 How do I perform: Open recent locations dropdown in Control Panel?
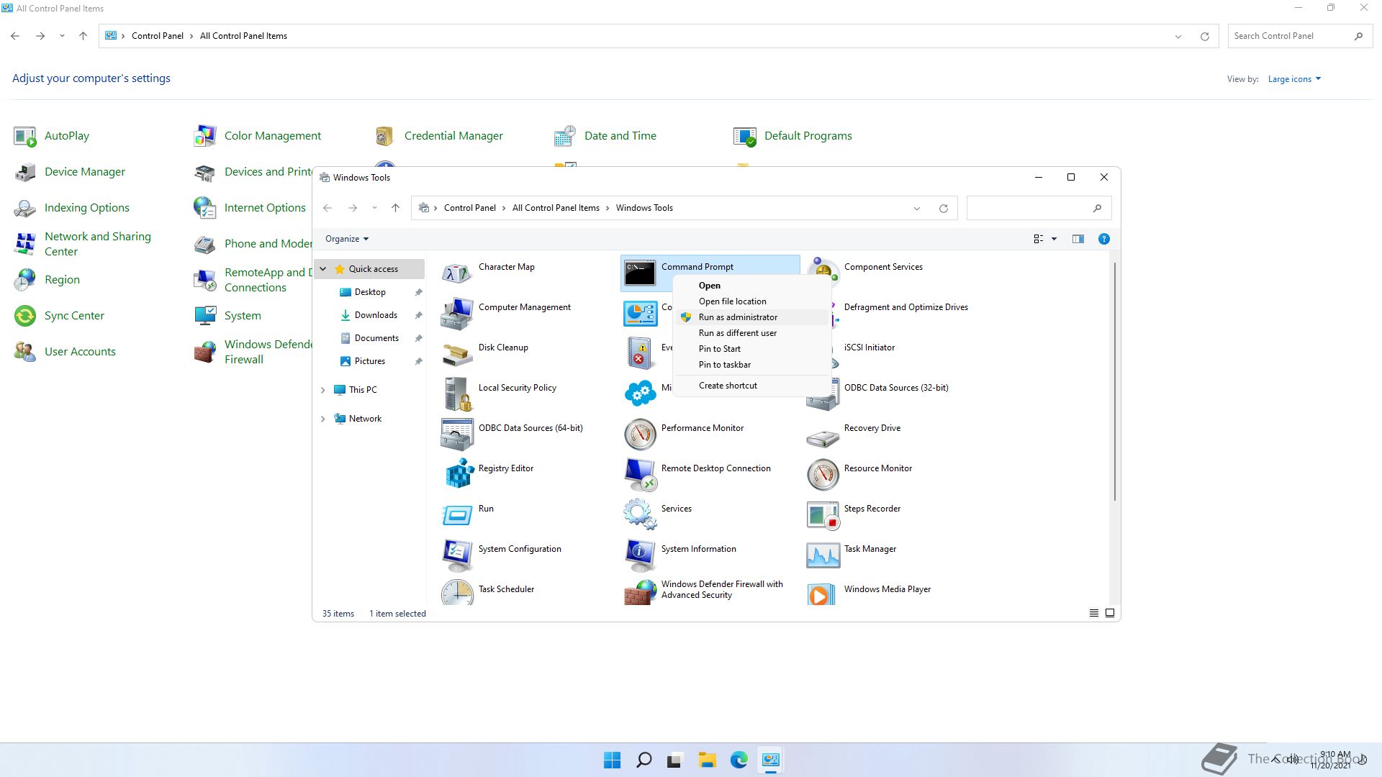click(62, 36)
